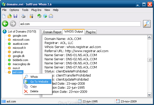Click the 'Registrar: AOL, LLC' output line

coord(59,43)
